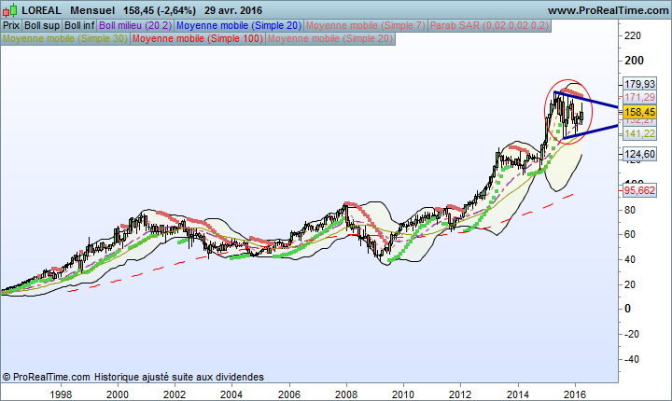The height and width of the screenshot is (401, 672).
Task: Click the 2010 label on the time axis
Action: click(403, 394)
